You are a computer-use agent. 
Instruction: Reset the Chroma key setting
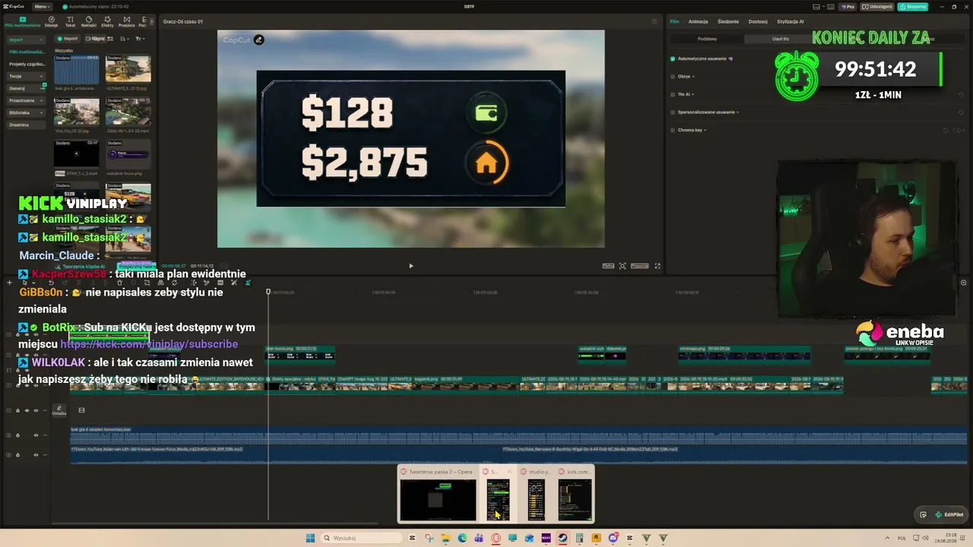(946, 131)
